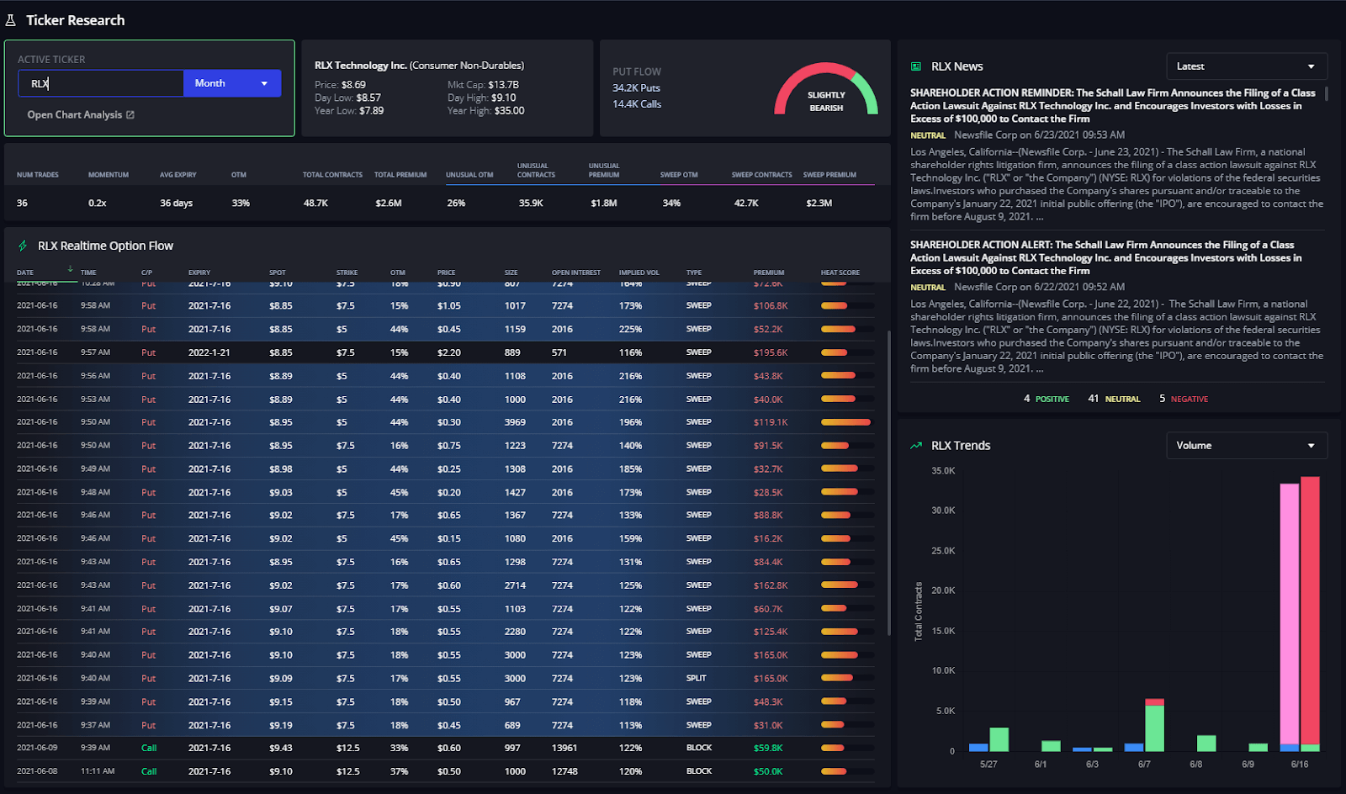Image resolution: width=1346 pixels, height=794 pixels.
Task: Click the sort arrow next to DATE column
Action: [70, 269]
